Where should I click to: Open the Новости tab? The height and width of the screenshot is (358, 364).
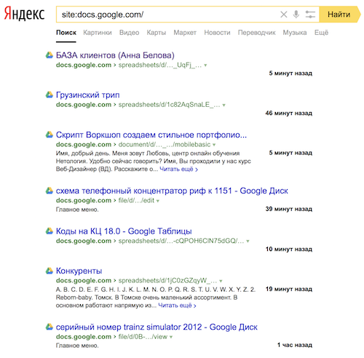click(x=217, y=33)
